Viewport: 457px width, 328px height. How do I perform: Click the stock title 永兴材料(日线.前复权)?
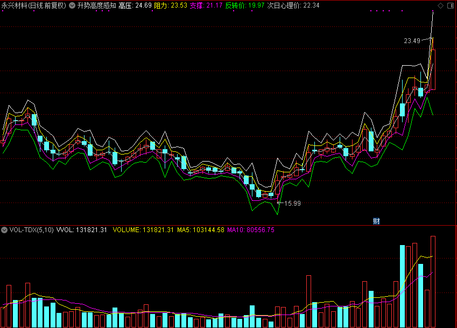(34, 5)
